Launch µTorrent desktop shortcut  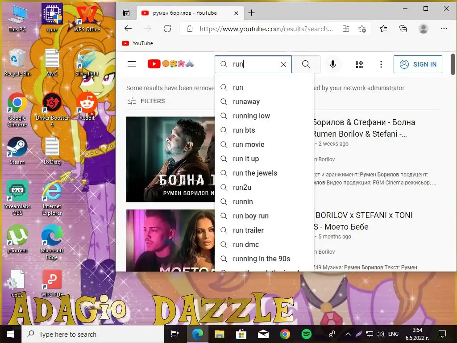click(x=17, y=239)
